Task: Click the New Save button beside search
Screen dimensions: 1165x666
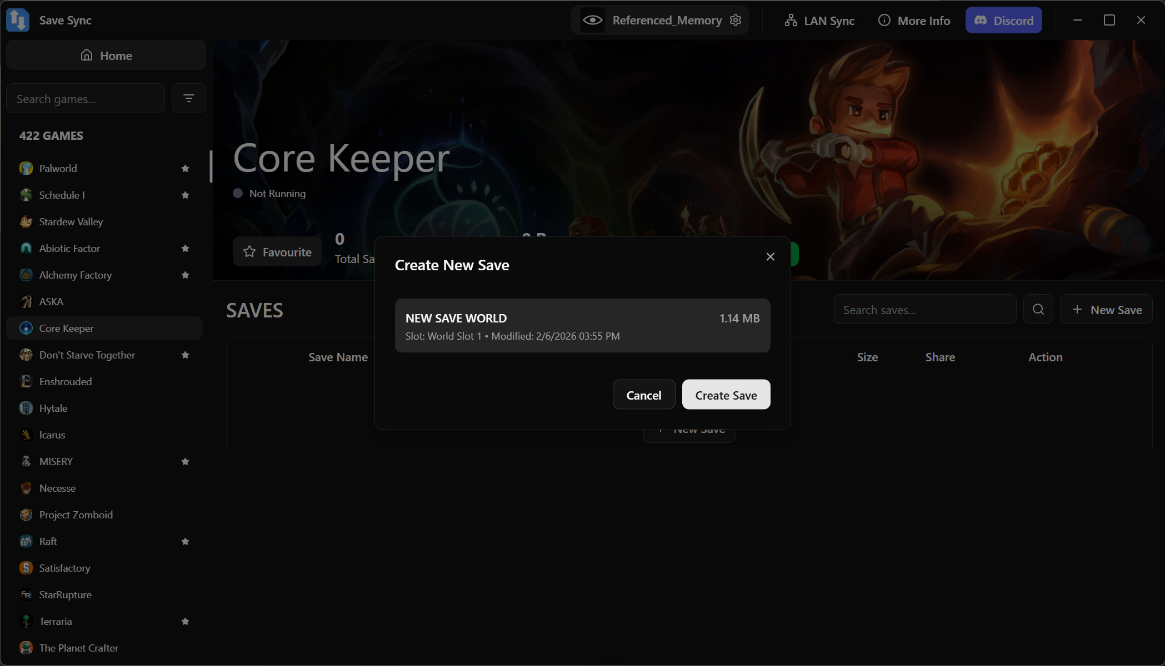Action: pos(1106,310)
